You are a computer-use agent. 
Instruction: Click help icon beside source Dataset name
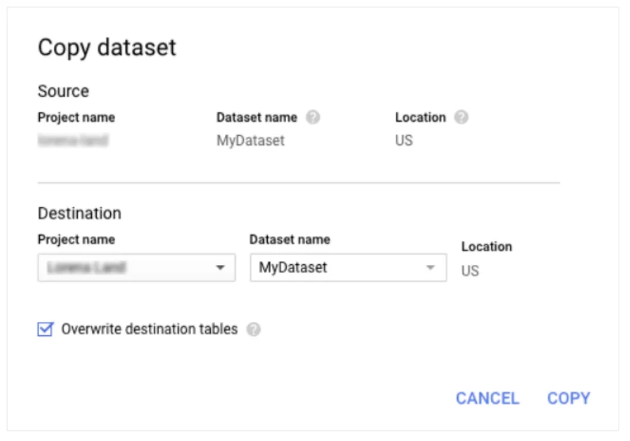pyautogui.click(x=313, y=118)
